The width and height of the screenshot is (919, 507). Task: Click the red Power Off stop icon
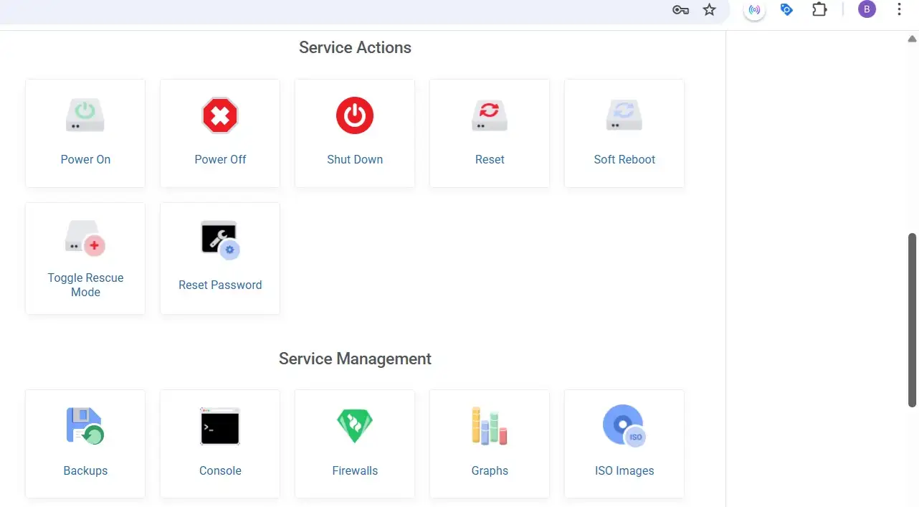(220, 115)
